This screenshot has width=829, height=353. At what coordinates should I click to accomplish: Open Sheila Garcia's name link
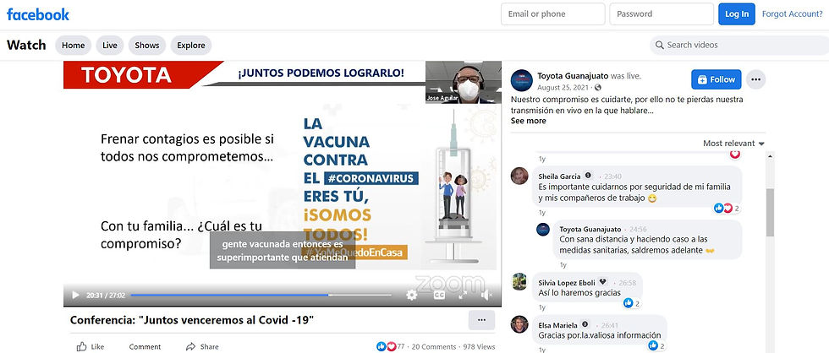click(x=559, y=176)
